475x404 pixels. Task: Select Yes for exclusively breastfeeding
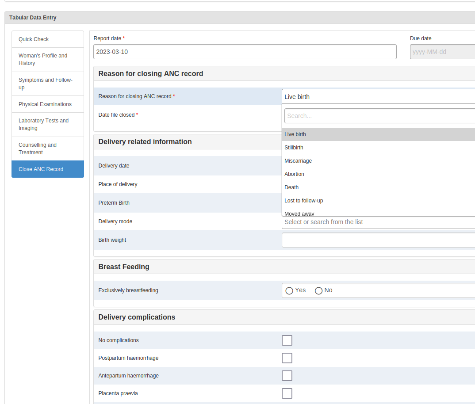(x=289, y=291)
